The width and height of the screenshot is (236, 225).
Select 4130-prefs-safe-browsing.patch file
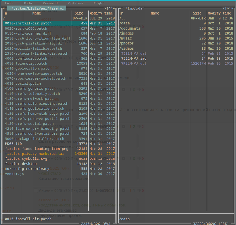[59, 103]
